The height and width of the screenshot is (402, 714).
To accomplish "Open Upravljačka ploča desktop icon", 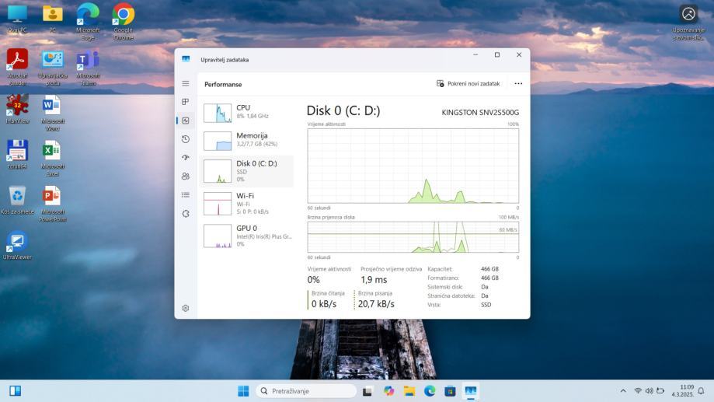I will coord(52,67).
